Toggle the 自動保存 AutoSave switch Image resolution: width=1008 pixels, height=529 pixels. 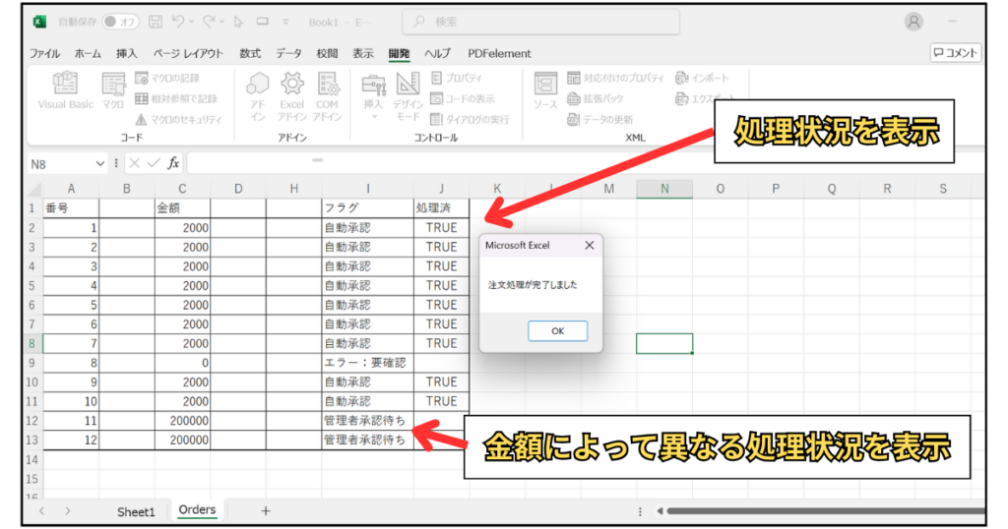[121, 21]
